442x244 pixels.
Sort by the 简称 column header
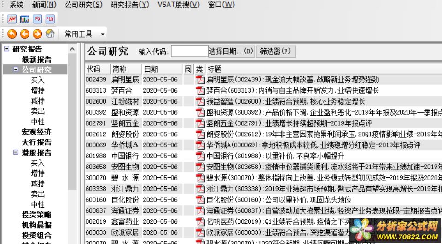coord(126,69)
